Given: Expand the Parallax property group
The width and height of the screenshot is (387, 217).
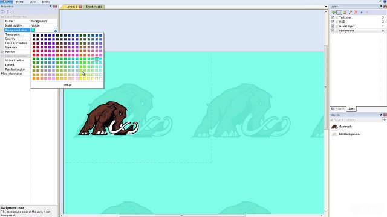Looking at the screenshot, I should click(x=2, y=52).
